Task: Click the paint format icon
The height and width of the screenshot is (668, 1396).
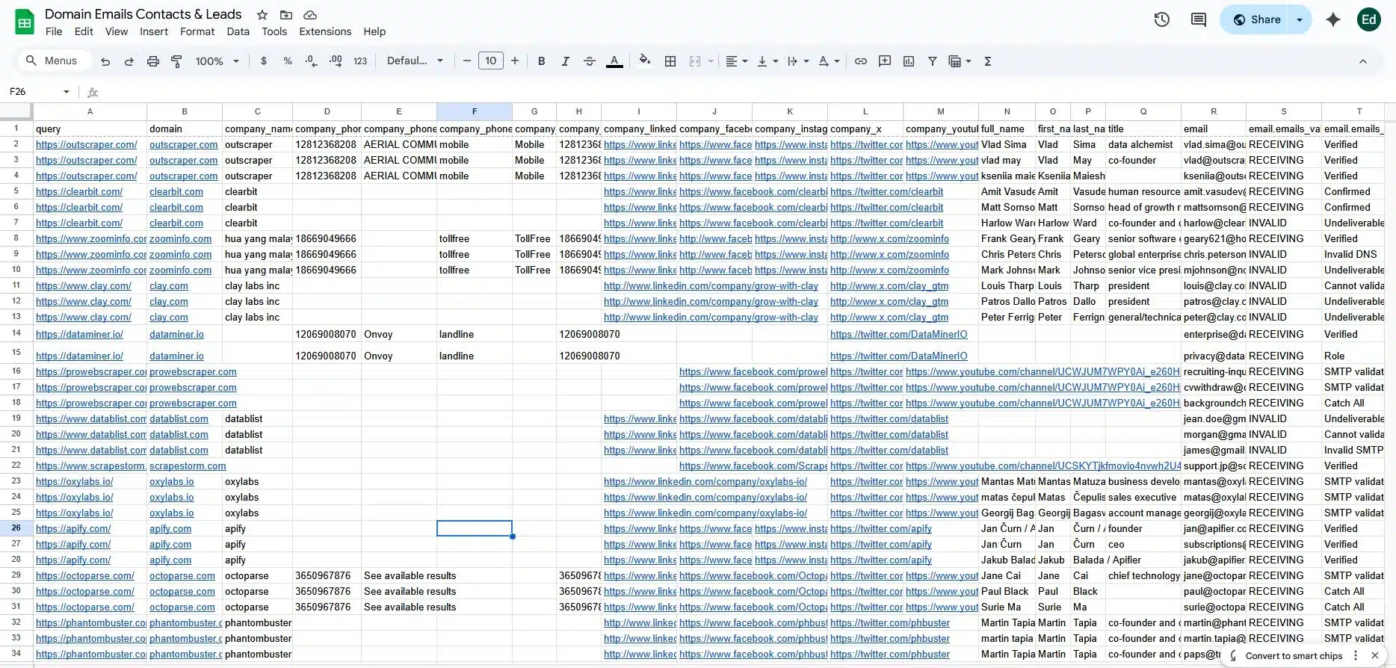Action: 177,61
